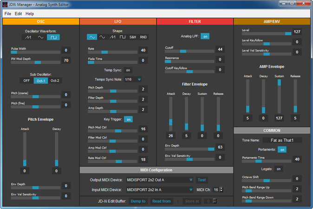This screenshot has height=209, width=313.
Task: Open the Input MIDI Device dropdown
Action: (x=160, y=190)
